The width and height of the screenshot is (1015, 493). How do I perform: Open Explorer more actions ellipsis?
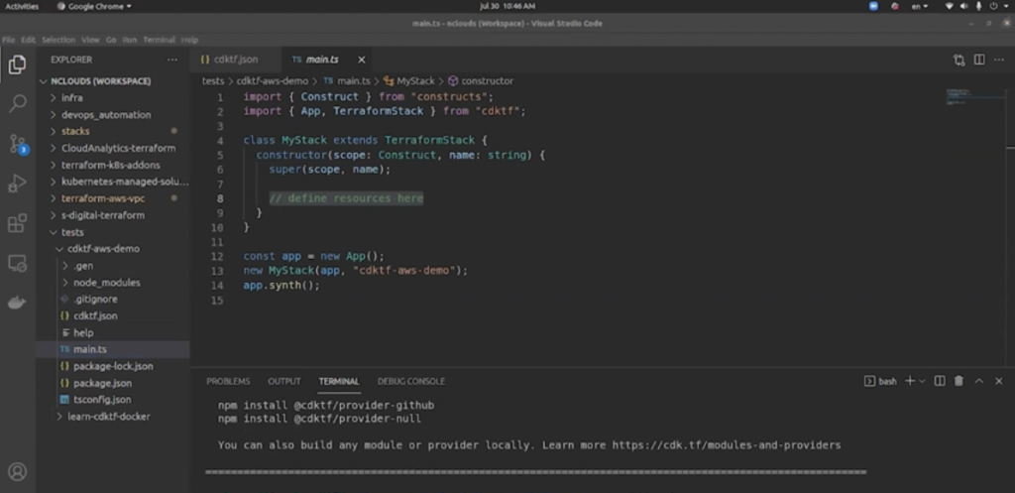pyautogui.click(x=172, y=60)
